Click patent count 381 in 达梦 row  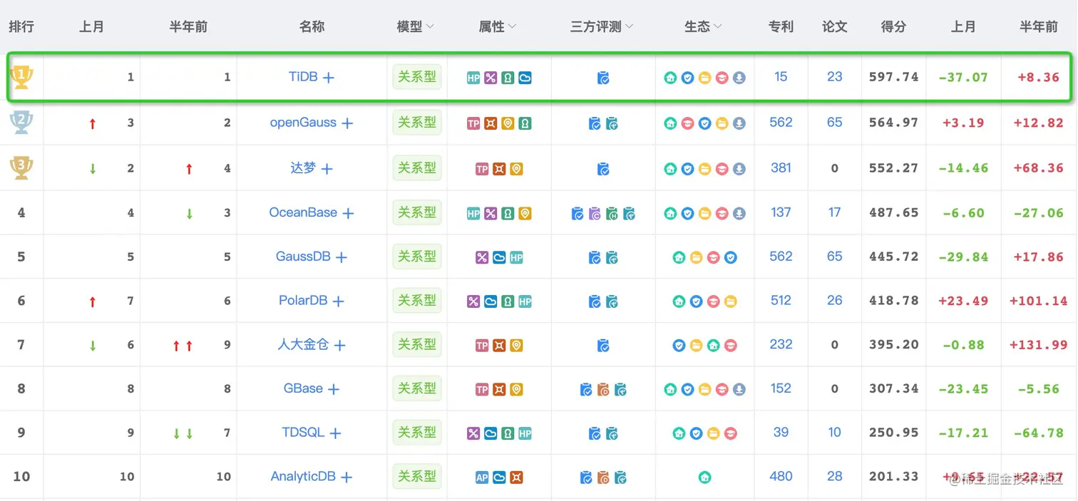(781, 168)
